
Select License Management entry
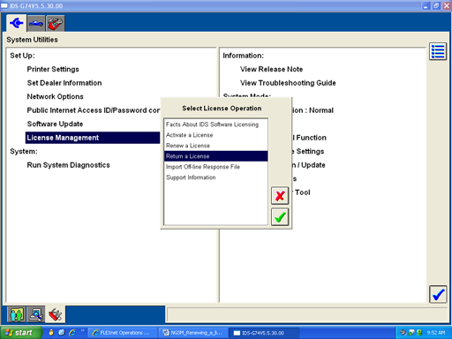pyautogui.click(x=93, y=138)
